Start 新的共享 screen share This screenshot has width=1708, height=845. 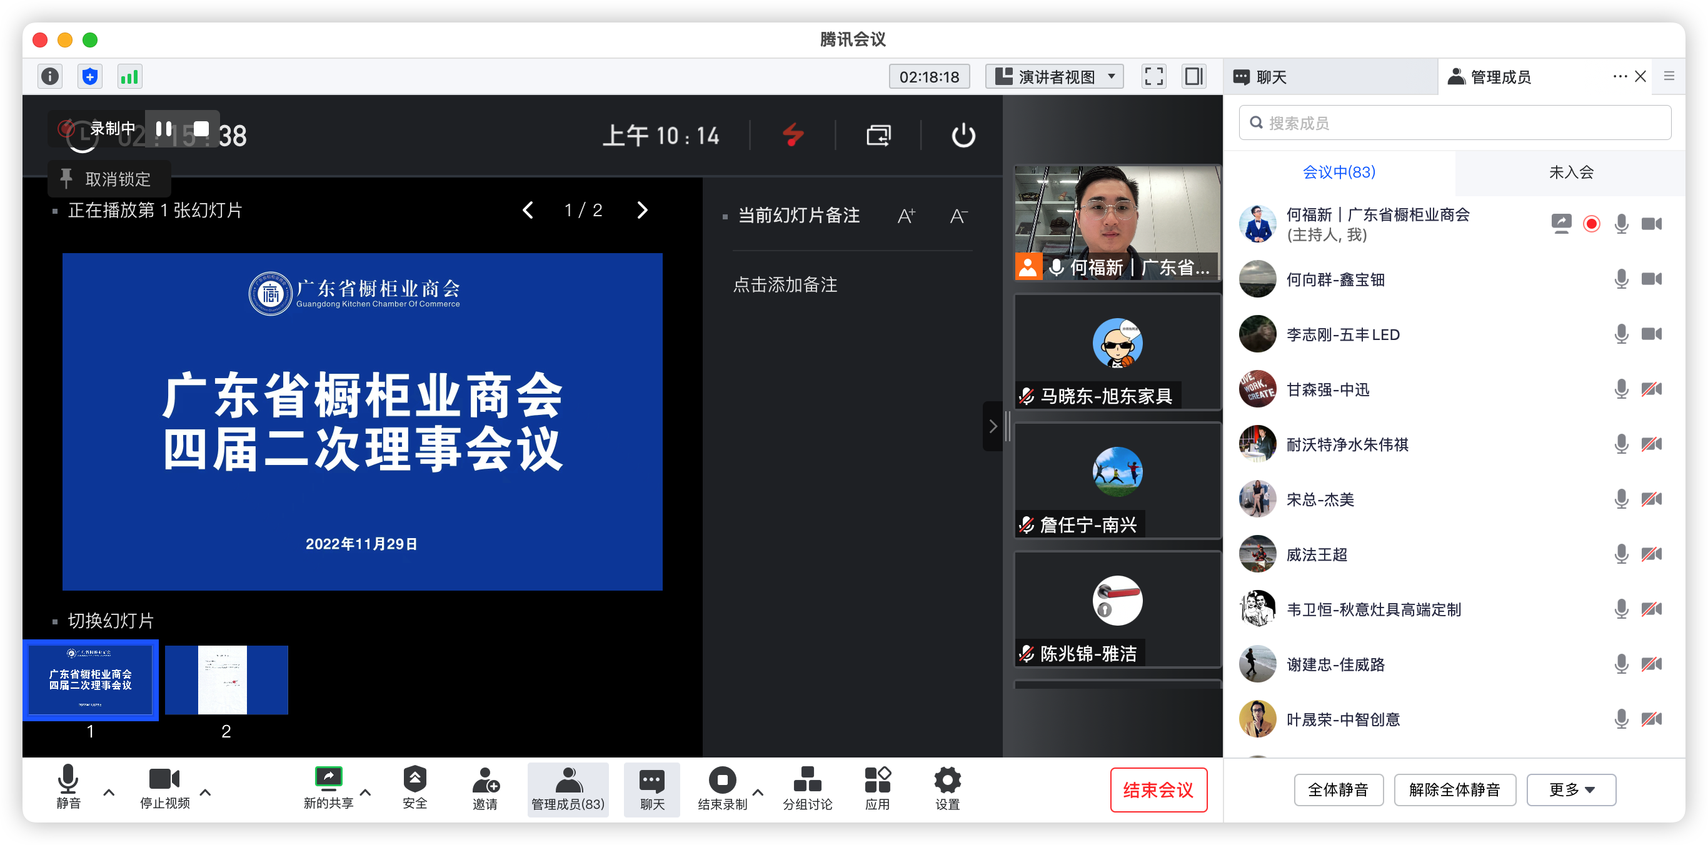click(x=328, y=787)
